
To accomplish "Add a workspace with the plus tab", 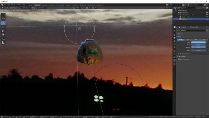I will (104, 5).
